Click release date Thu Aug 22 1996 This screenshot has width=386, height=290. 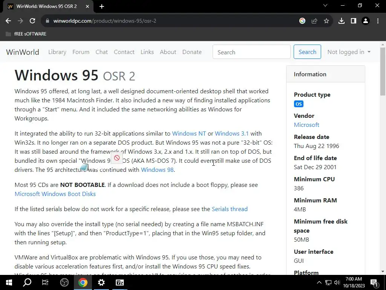coord(316,146)
